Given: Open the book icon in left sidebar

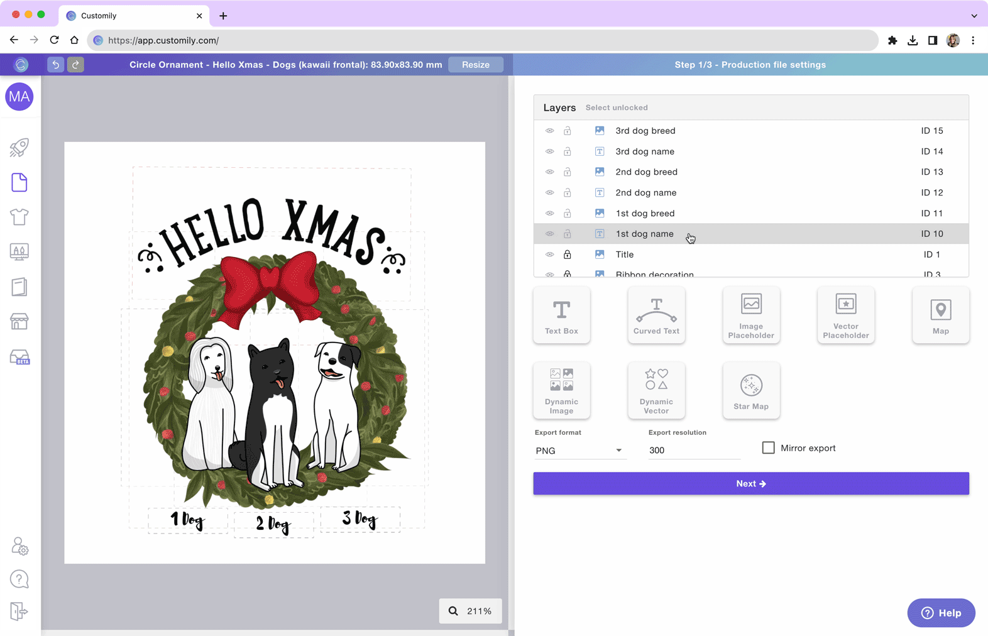Looking at the screenshot, I should point(19,287).
